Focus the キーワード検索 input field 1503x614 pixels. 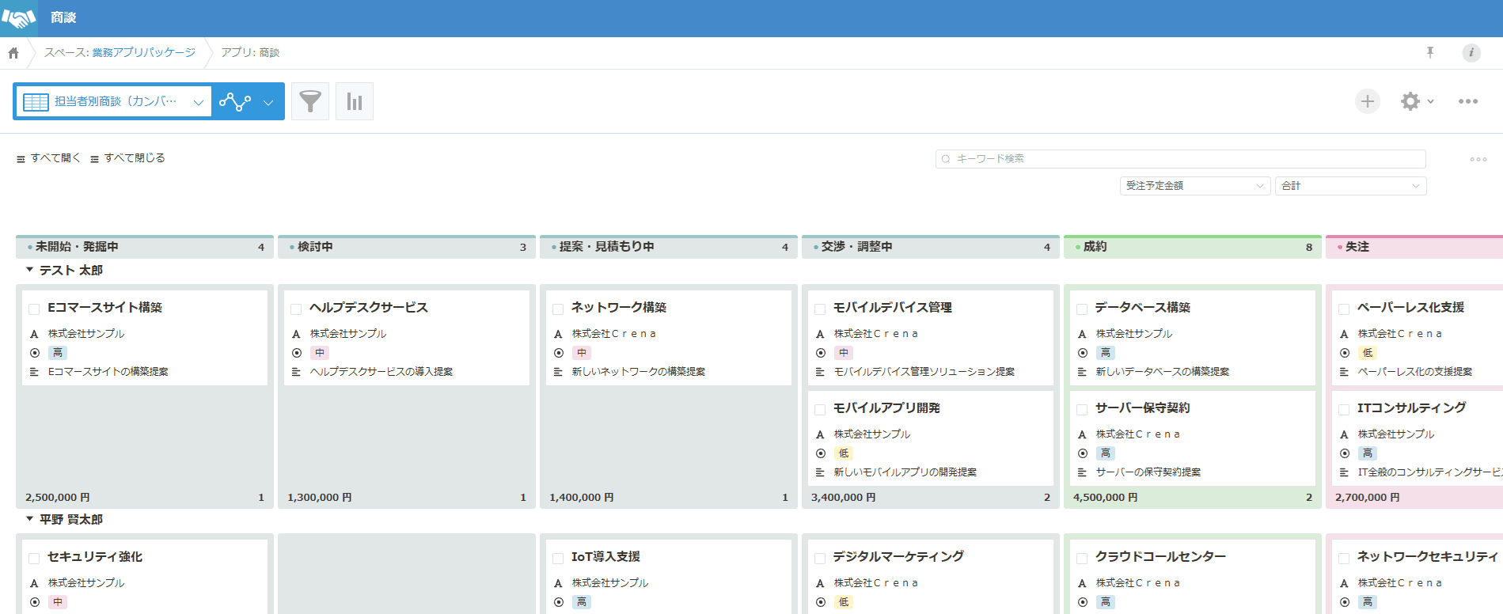coord(1181,159)
